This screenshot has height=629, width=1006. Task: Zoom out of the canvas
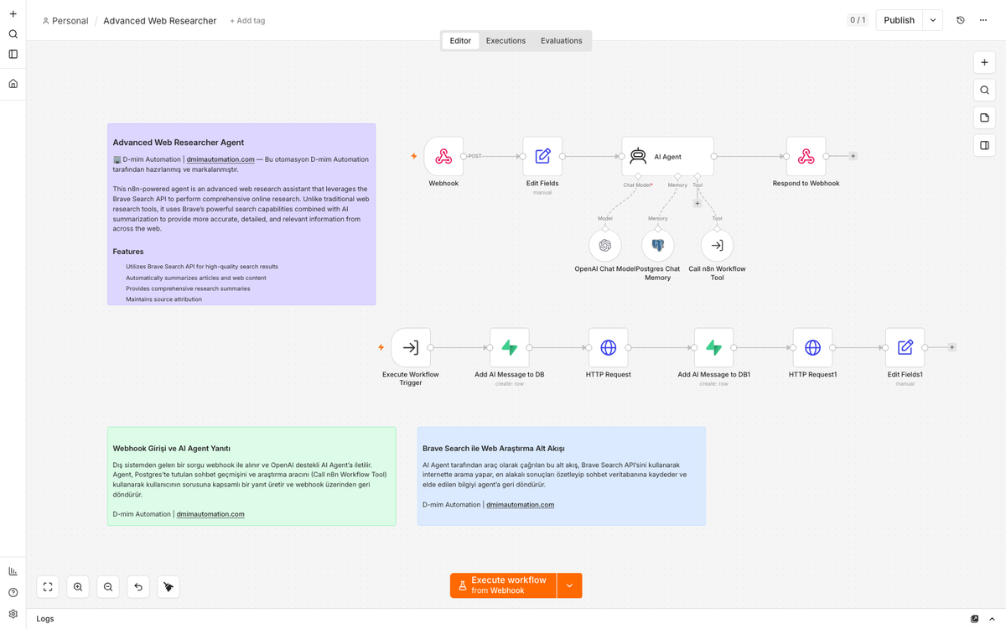(108, 587)
